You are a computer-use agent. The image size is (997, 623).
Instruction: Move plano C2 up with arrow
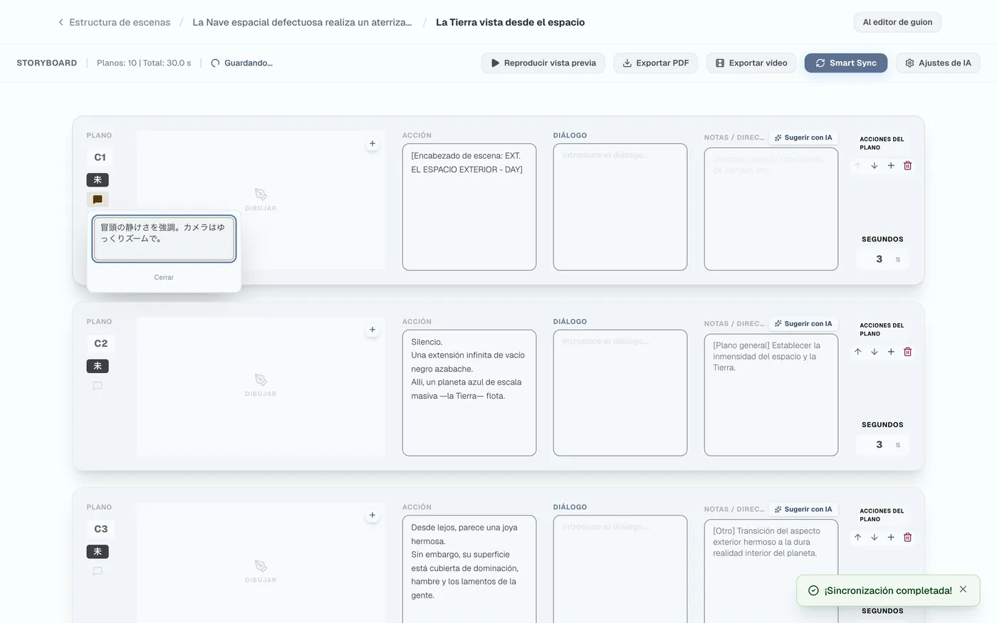(857, 352)
